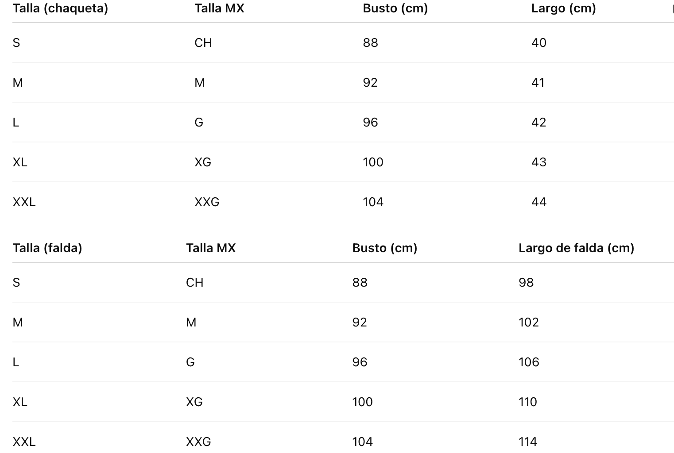Viewport: 674px width, 453px height.
Task: Select the XXG cell in the skirt table
Action: [198, 442]
